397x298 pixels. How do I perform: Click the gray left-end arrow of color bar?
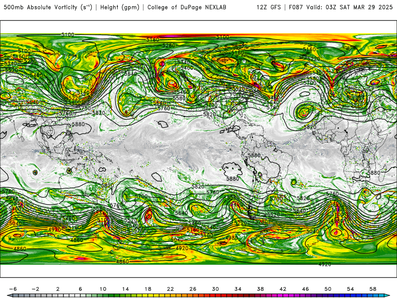point(9,296)
